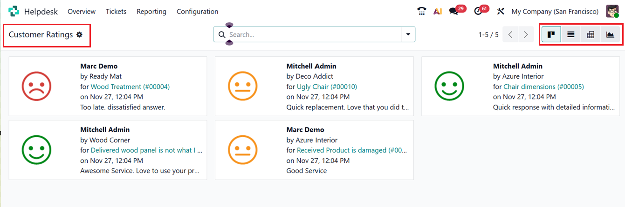Open the AI assistant icon
The height and width of the screenshot is (207, 625).
click(x=437, y=12)
